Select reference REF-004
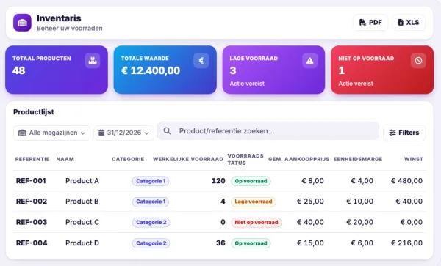The image size is (441, 266). point(32,243)
